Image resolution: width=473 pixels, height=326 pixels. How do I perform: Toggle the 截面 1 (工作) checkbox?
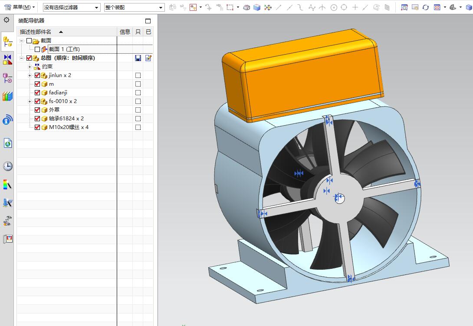(x=37, y=49)
